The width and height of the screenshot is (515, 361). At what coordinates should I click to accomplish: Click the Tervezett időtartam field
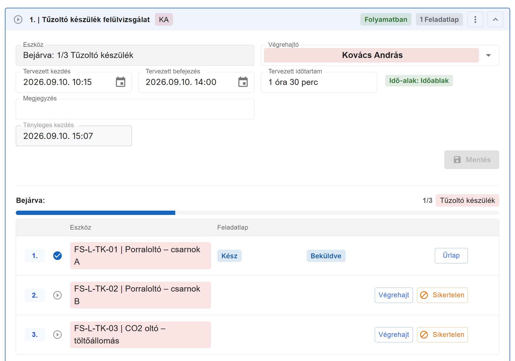point(319,82)
